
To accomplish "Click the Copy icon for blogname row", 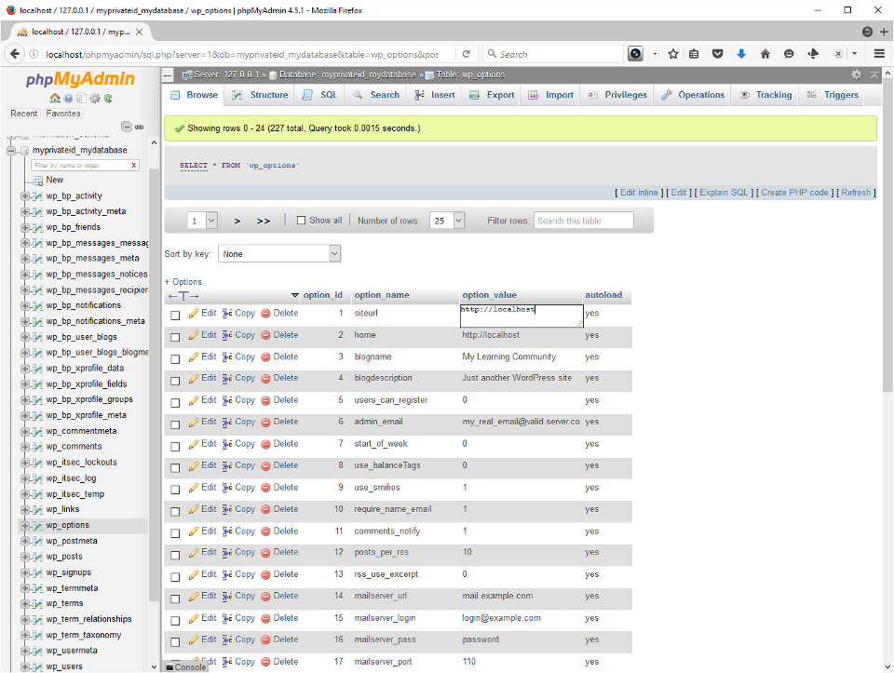I will pyautogui.click(x=227, y=357).
